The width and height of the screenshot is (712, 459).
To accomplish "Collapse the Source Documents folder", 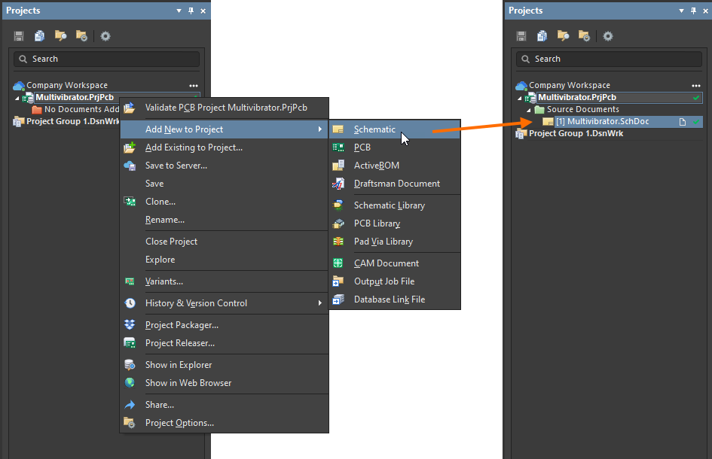I will (x=529, y=110).
